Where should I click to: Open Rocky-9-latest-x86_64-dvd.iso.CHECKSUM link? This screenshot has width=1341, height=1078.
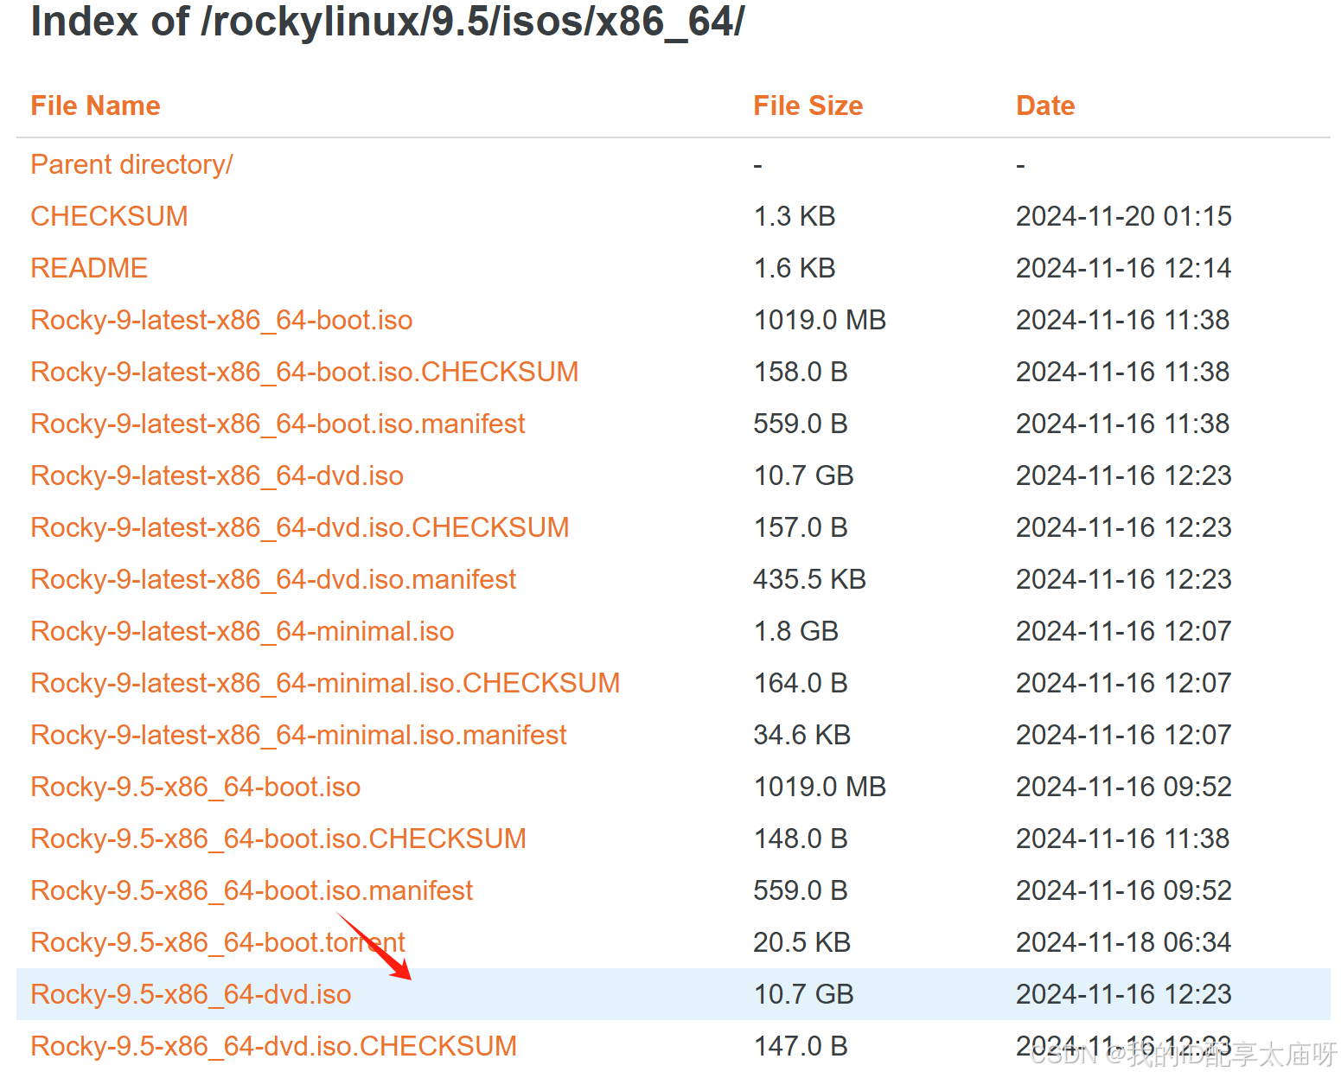pyautogui.click(x=300, y=527)
